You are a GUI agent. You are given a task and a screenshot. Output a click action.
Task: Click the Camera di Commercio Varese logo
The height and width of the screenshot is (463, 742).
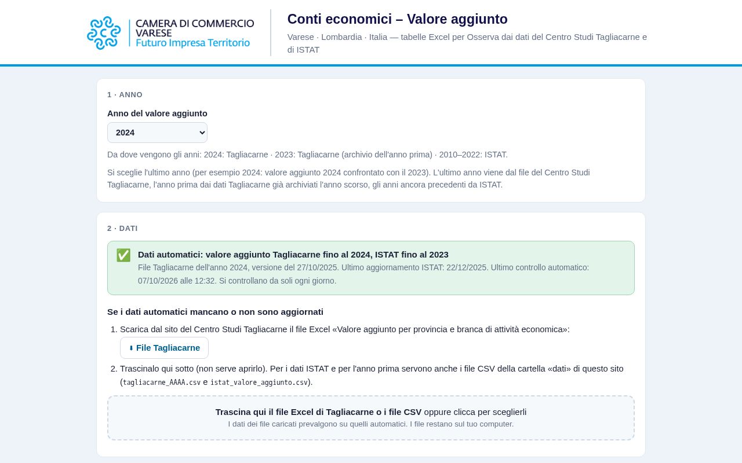(x=170, y=33)
